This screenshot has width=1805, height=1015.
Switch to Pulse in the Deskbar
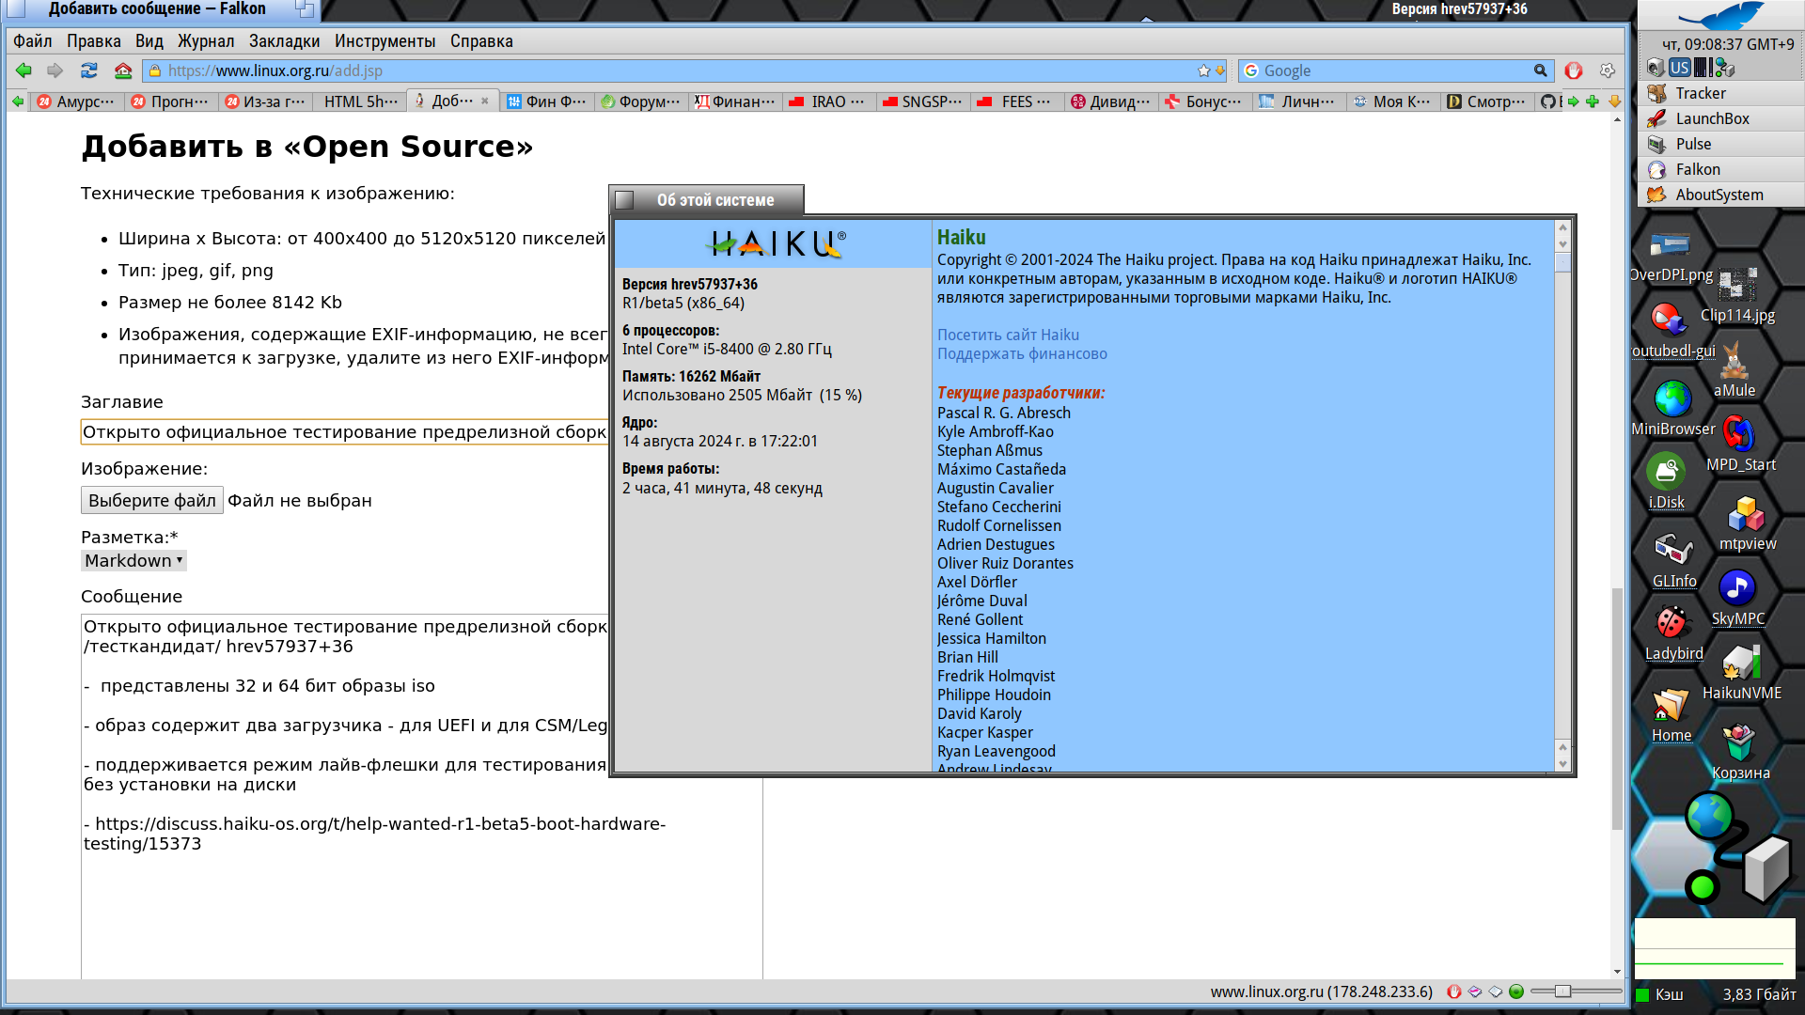pos(1720,144)
